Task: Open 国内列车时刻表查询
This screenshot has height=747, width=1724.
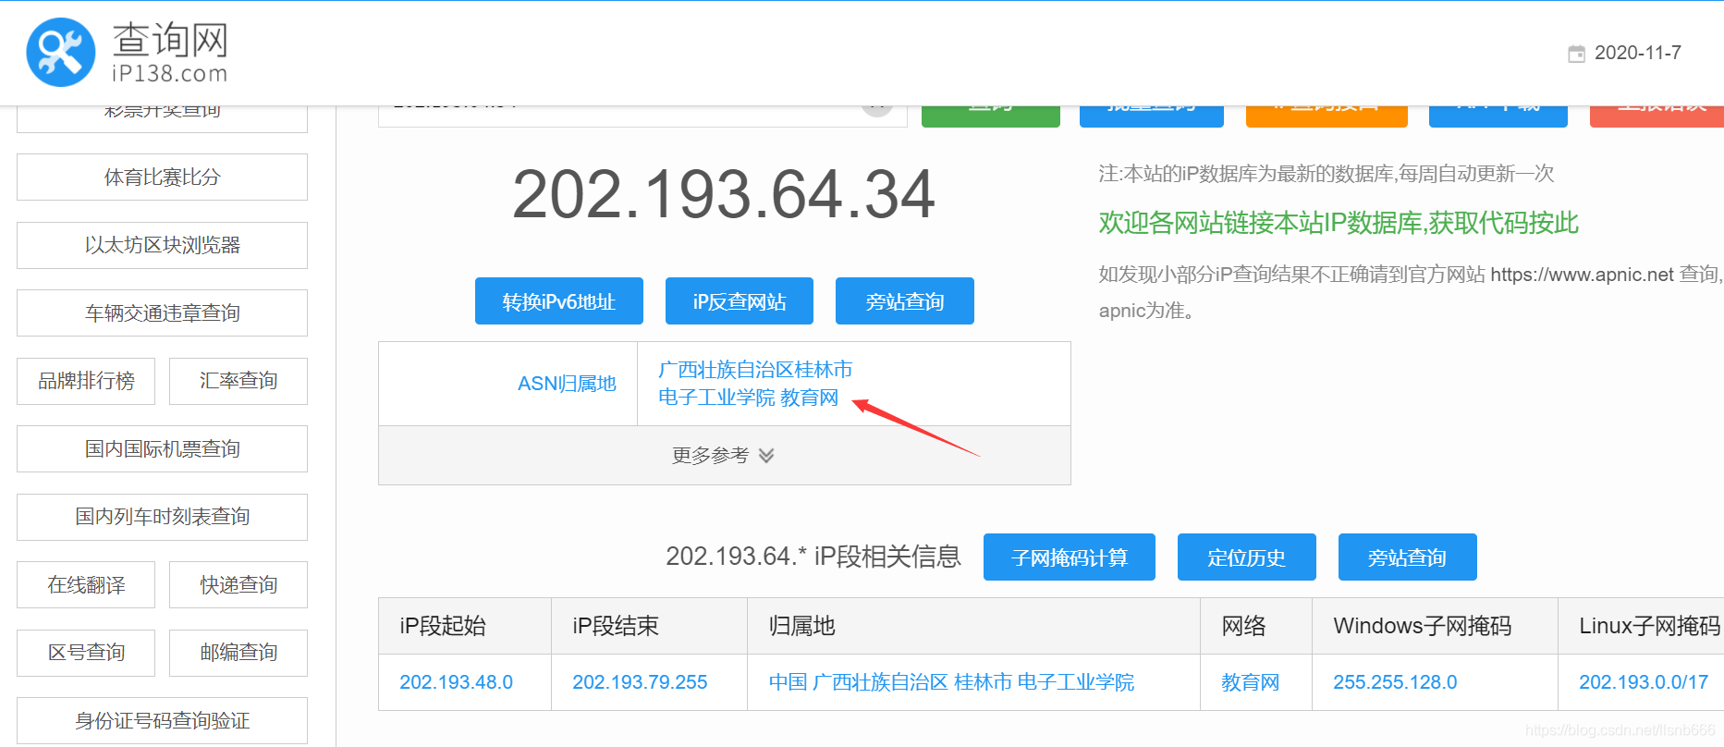Action: click(162, 517)
